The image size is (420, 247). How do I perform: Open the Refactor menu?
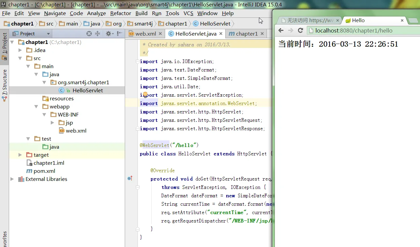[120, 13]
